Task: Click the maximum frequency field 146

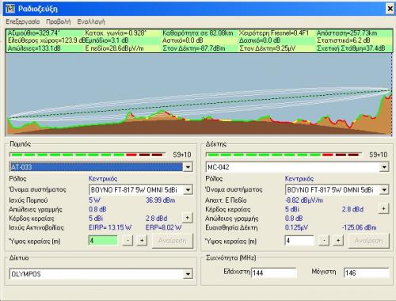Action: point(367,273)
